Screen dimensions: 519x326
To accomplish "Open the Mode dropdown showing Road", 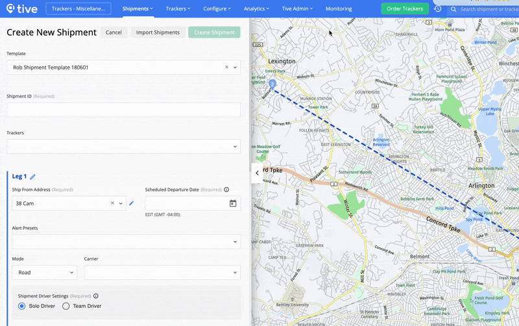I will [x=44, y=273].
